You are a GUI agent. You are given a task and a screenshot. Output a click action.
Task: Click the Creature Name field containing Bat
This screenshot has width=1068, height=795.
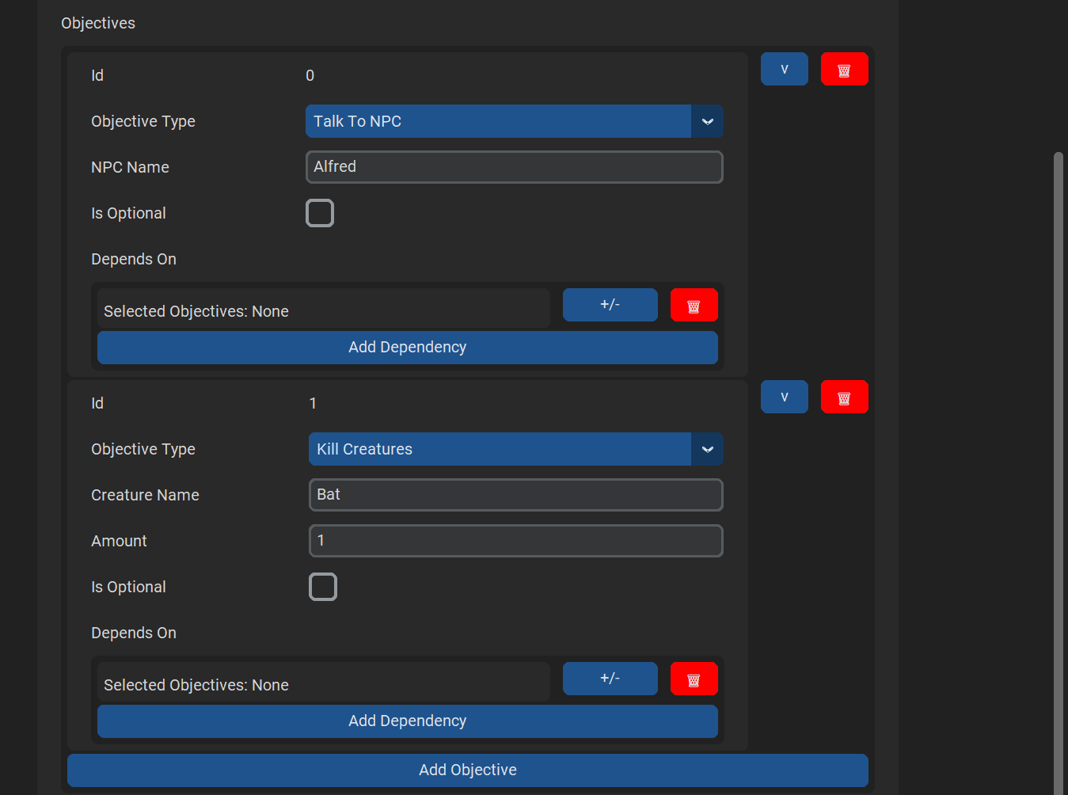tap(515, 495)
